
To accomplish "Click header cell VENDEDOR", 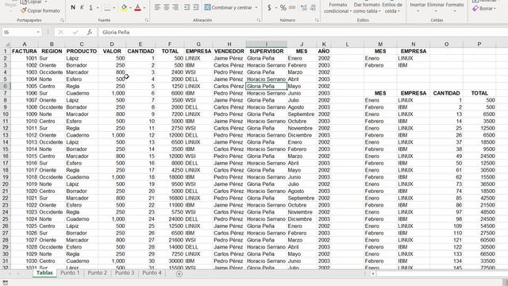I will (229, 51).
